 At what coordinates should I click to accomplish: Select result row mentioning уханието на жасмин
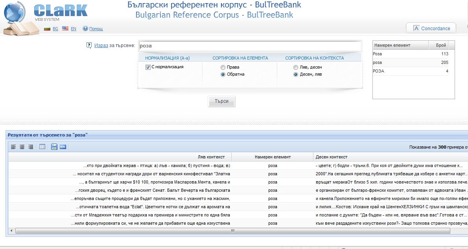238,198
